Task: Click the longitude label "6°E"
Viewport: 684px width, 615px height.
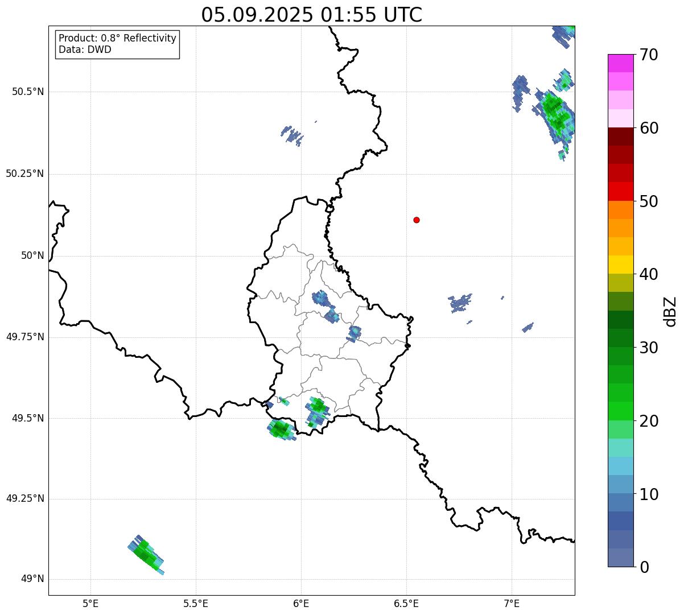Action: point(301,603)
